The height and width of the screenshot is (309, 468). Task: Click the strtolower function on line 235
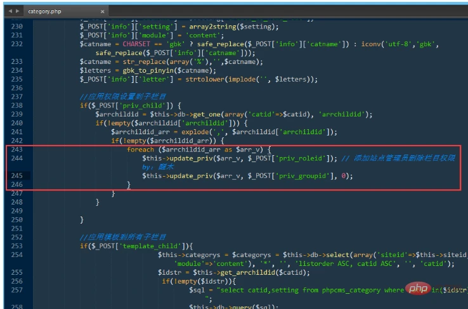(x=205, y=80)
